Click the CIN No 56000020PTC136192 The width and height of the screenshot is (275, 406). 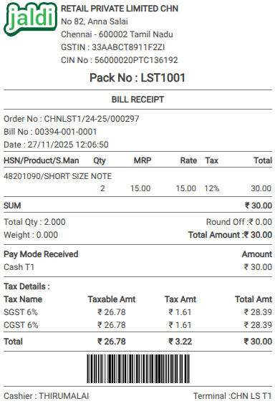(136, 60)
